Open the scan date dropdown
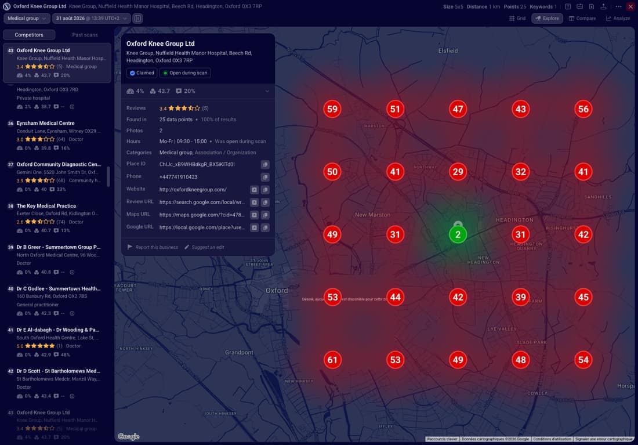The height and width of the screenshot is (445, 638). (x=92, y=19)
